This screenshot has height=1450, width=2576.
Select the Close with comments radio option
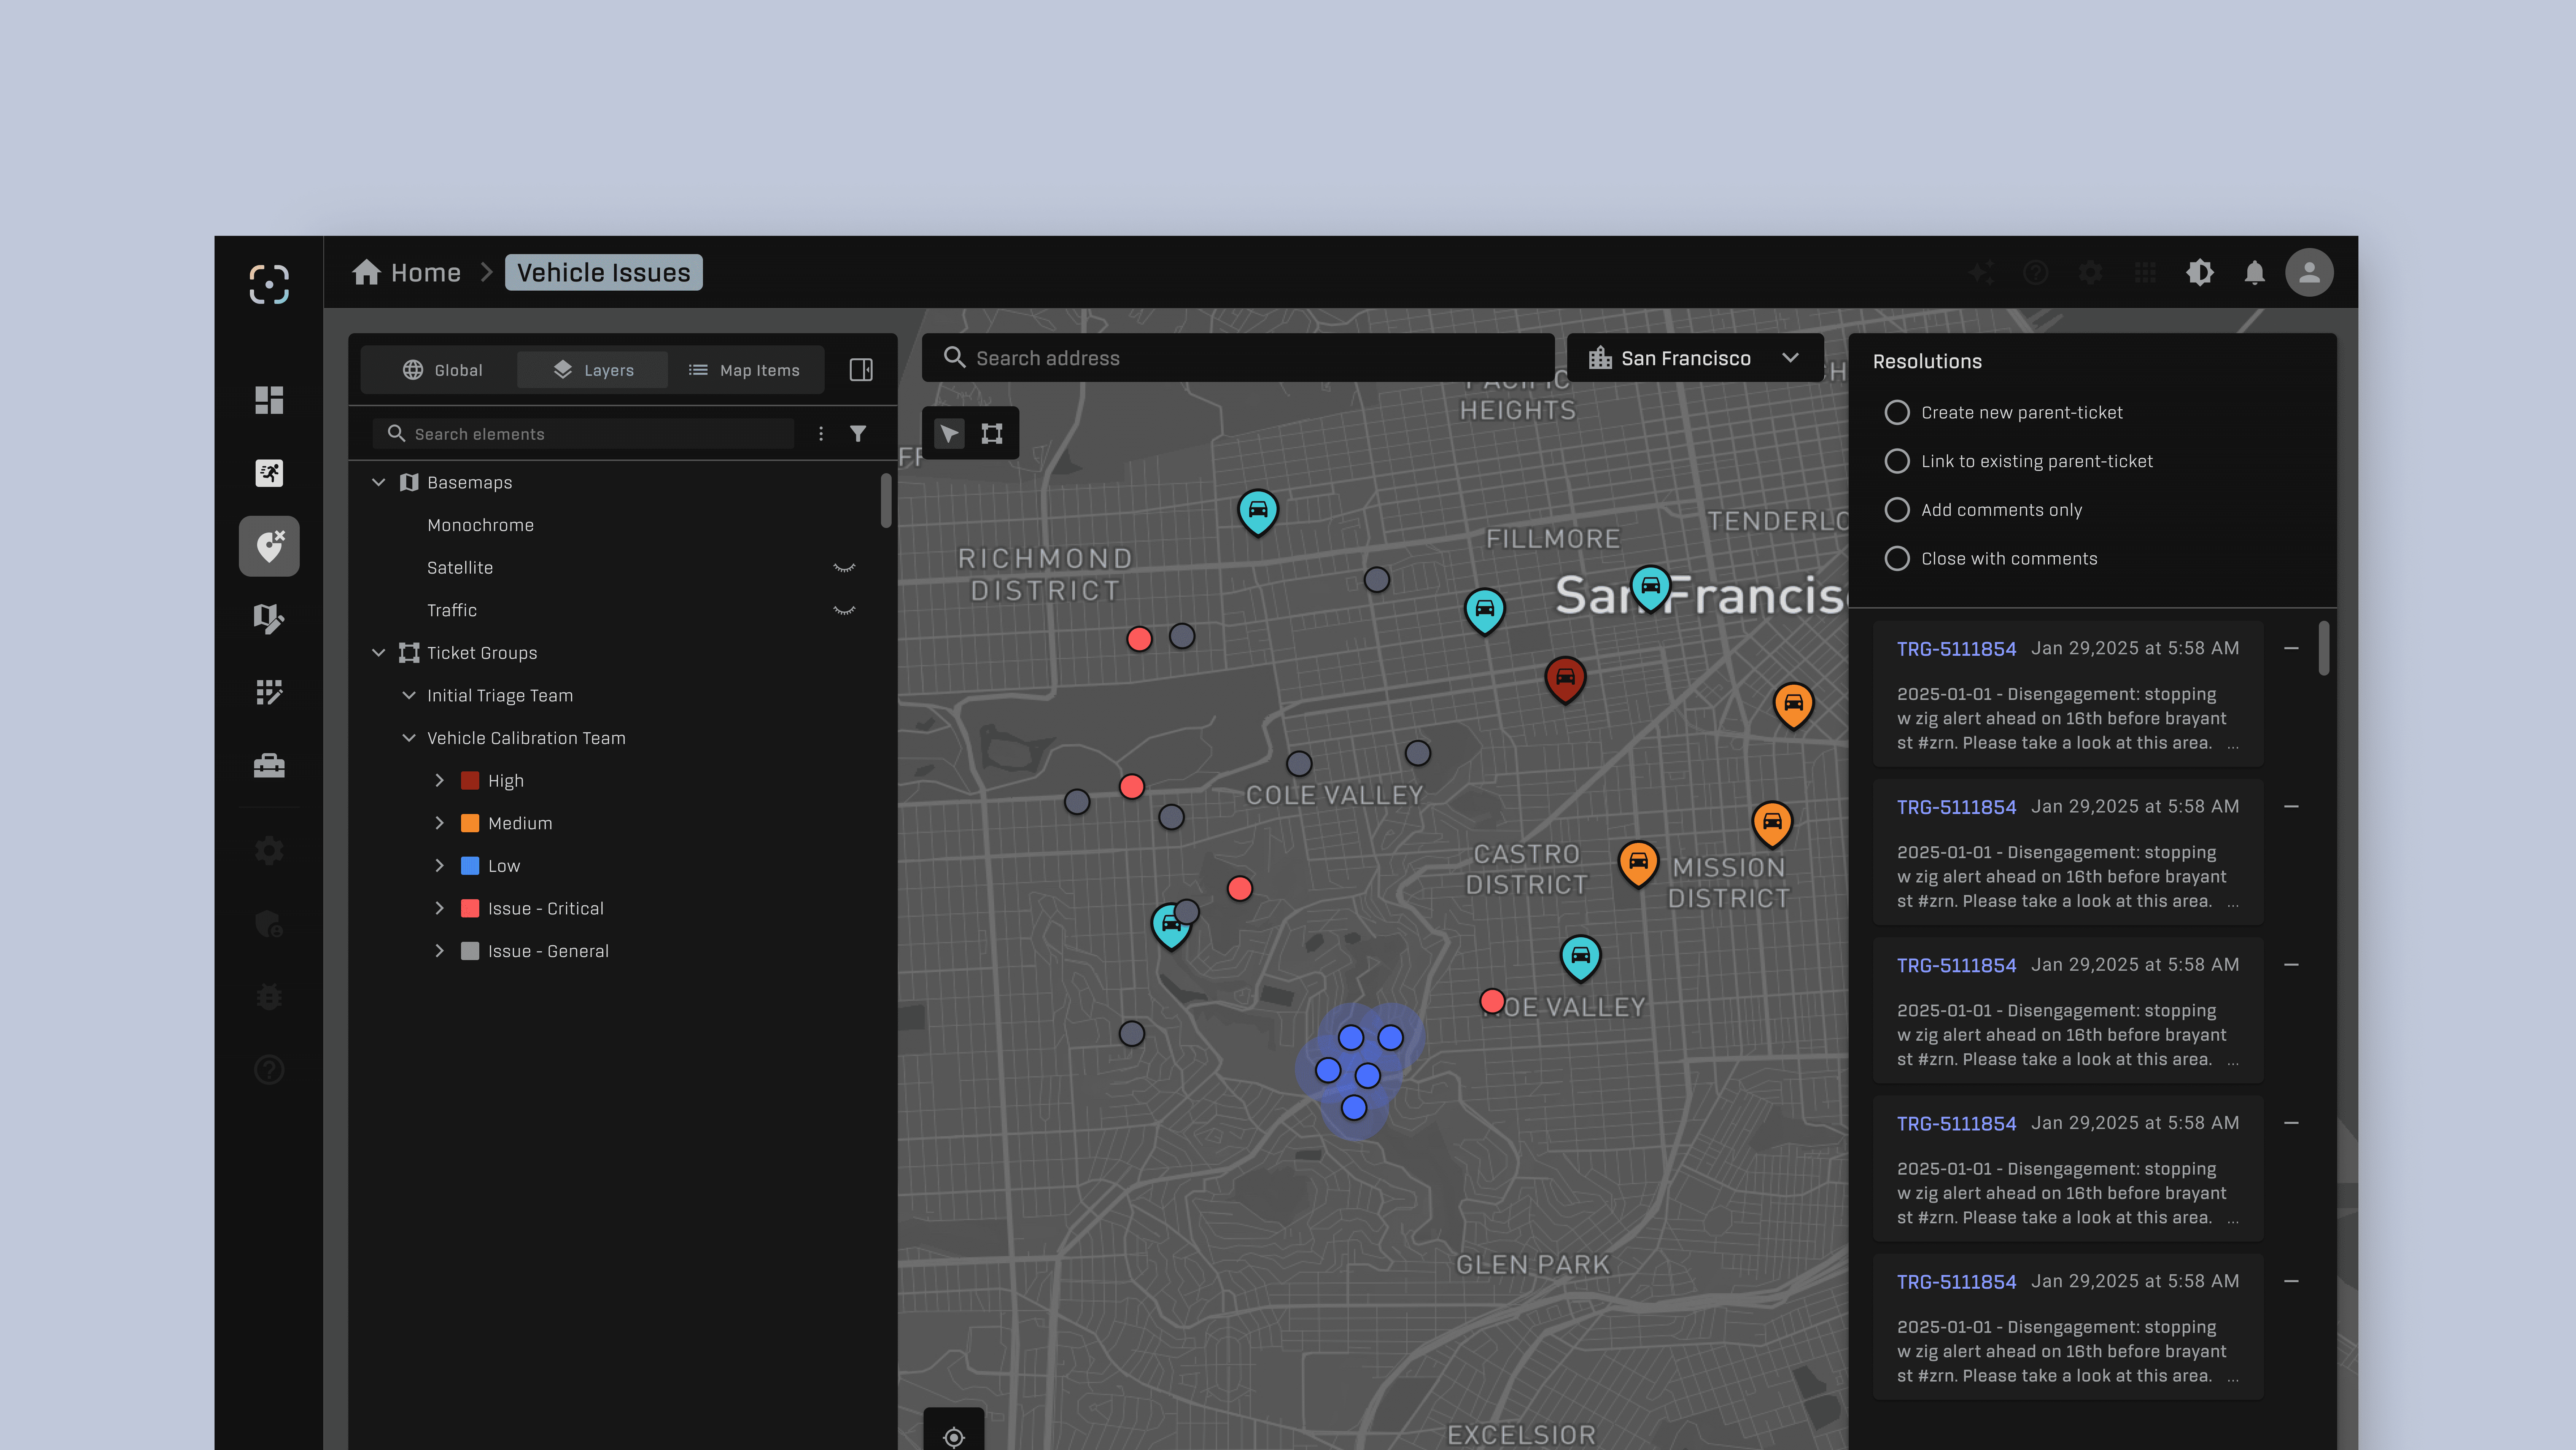coord(1897,559)
